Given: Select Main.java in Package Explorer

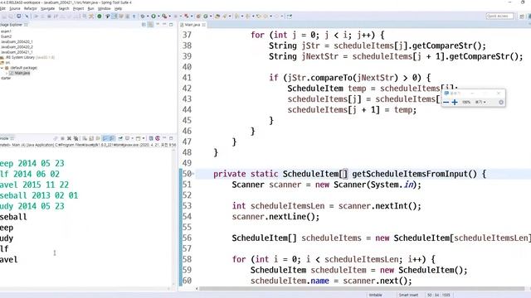Looking at the screenshot, I should pyautogui.click(x=20, y=73).
